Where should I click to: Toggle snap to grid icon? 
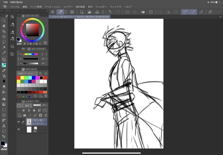click(201, 12)
